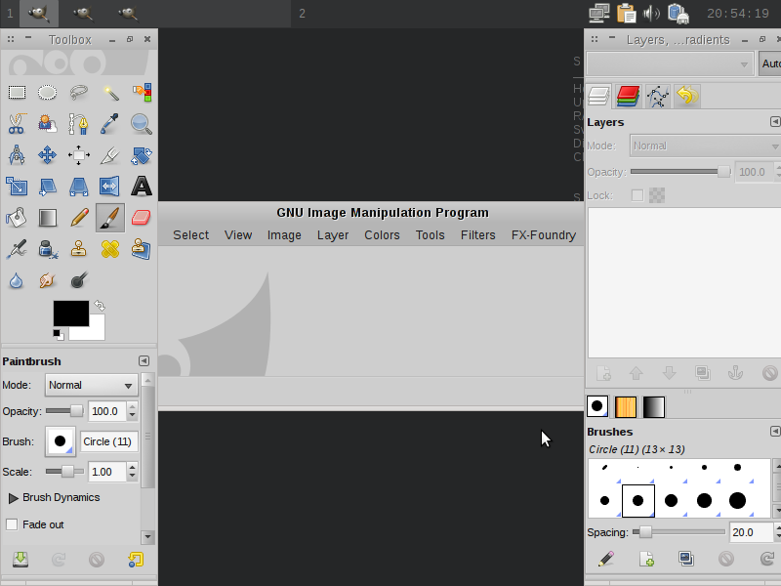Select the Perspective tool
781x586 pixels.
pos(79,187)
